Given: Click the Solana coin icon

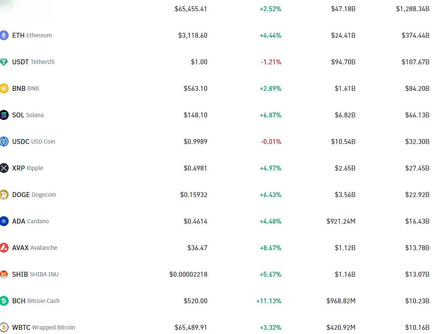Looking at the screenshot, I should click(x=4, y=115).
